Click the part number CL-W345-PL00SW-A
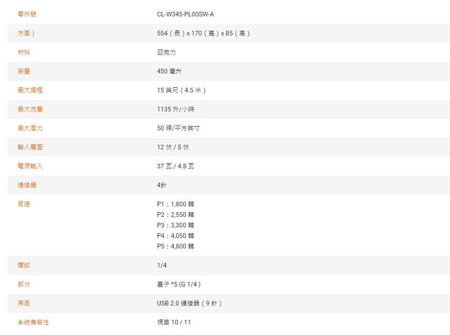The image size is (450, 335). coord(185,14)
